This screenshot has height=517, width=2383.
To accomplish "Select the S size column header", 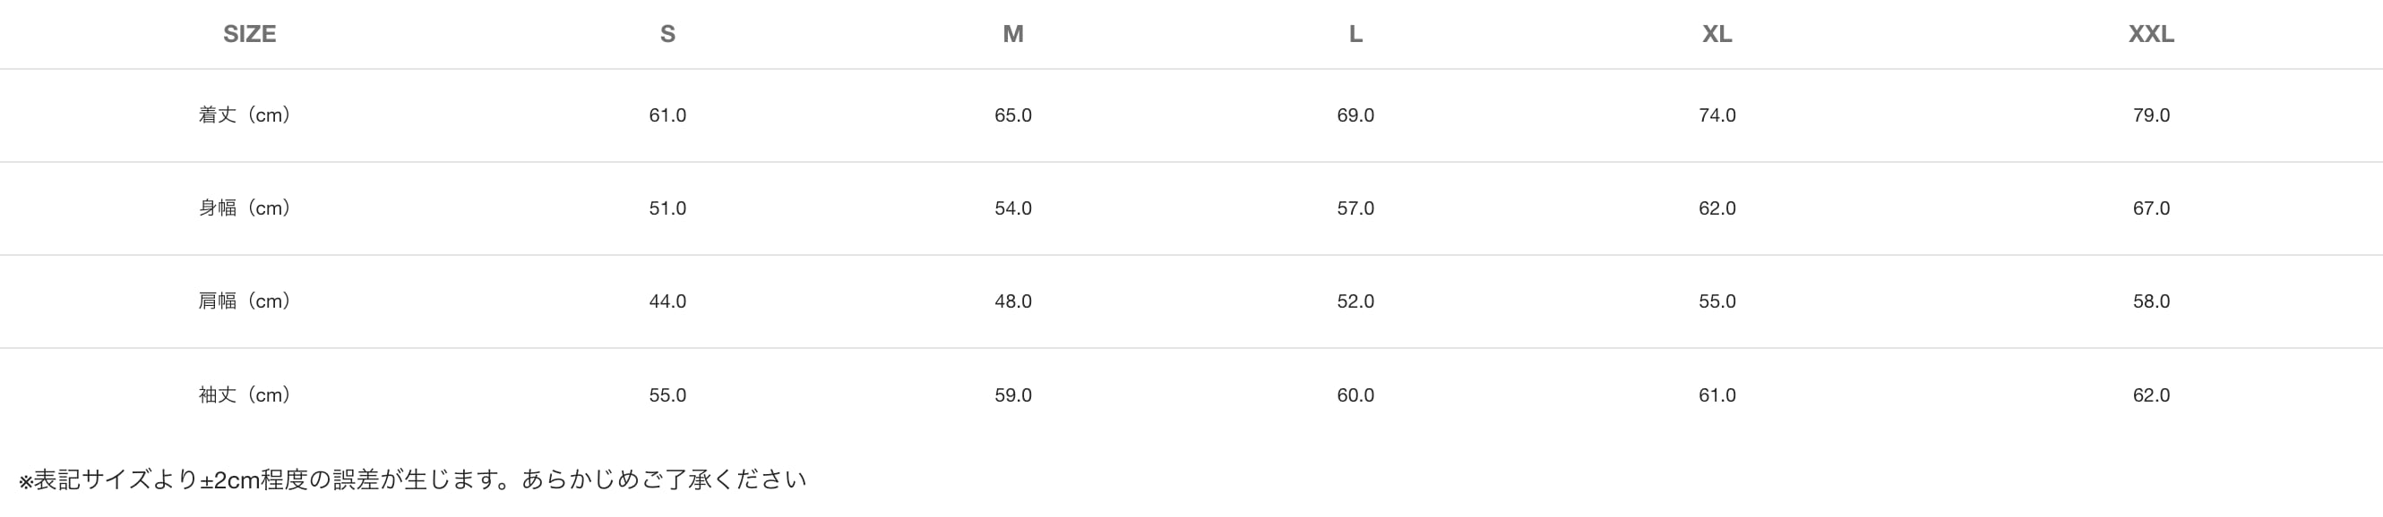I will [667, 34].
